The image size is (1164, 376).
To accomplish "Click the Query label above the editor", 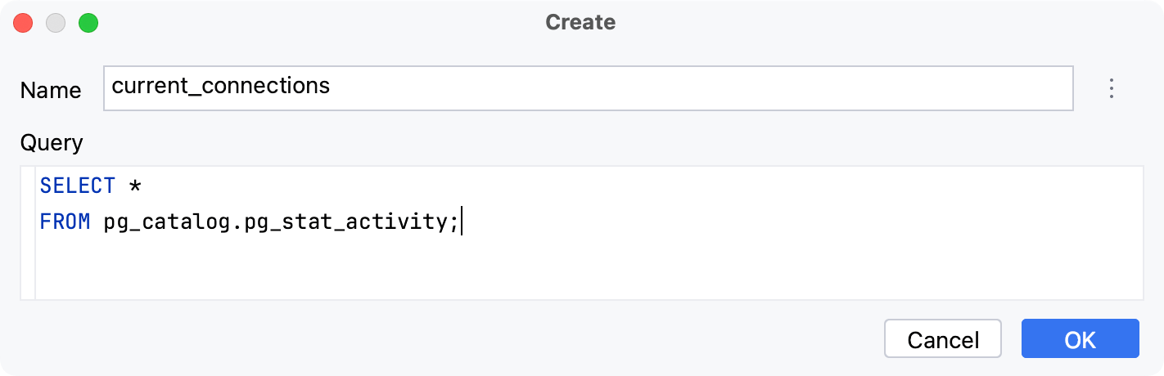I will tap(52, 143).
